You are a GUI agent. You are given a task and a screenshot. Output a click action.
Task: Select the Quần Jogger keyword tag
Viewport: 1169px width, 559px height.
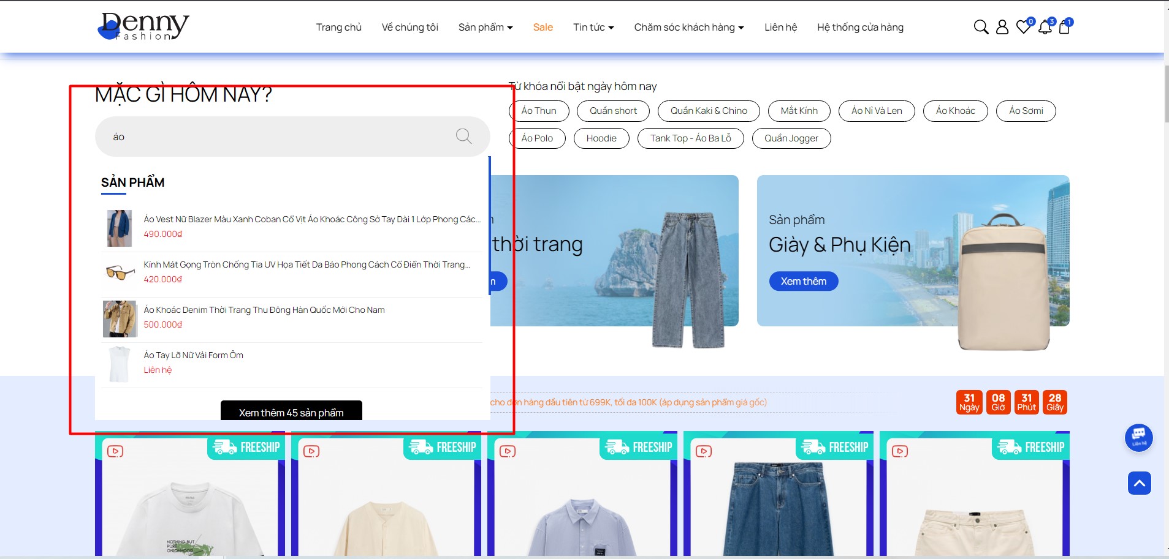pos(791,138)
